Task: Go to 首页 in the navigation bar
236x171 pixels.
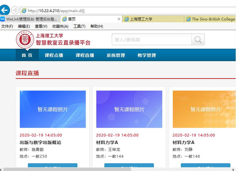Action: pyautogui.click(x=27, y=55)
